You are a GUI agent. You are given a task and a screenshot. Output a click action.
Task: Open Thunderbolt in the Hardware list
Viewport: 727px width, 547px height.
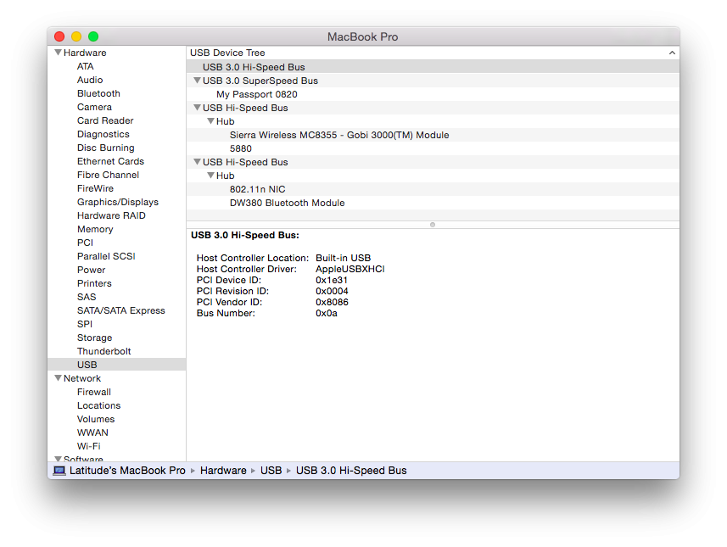click(103, 351)
